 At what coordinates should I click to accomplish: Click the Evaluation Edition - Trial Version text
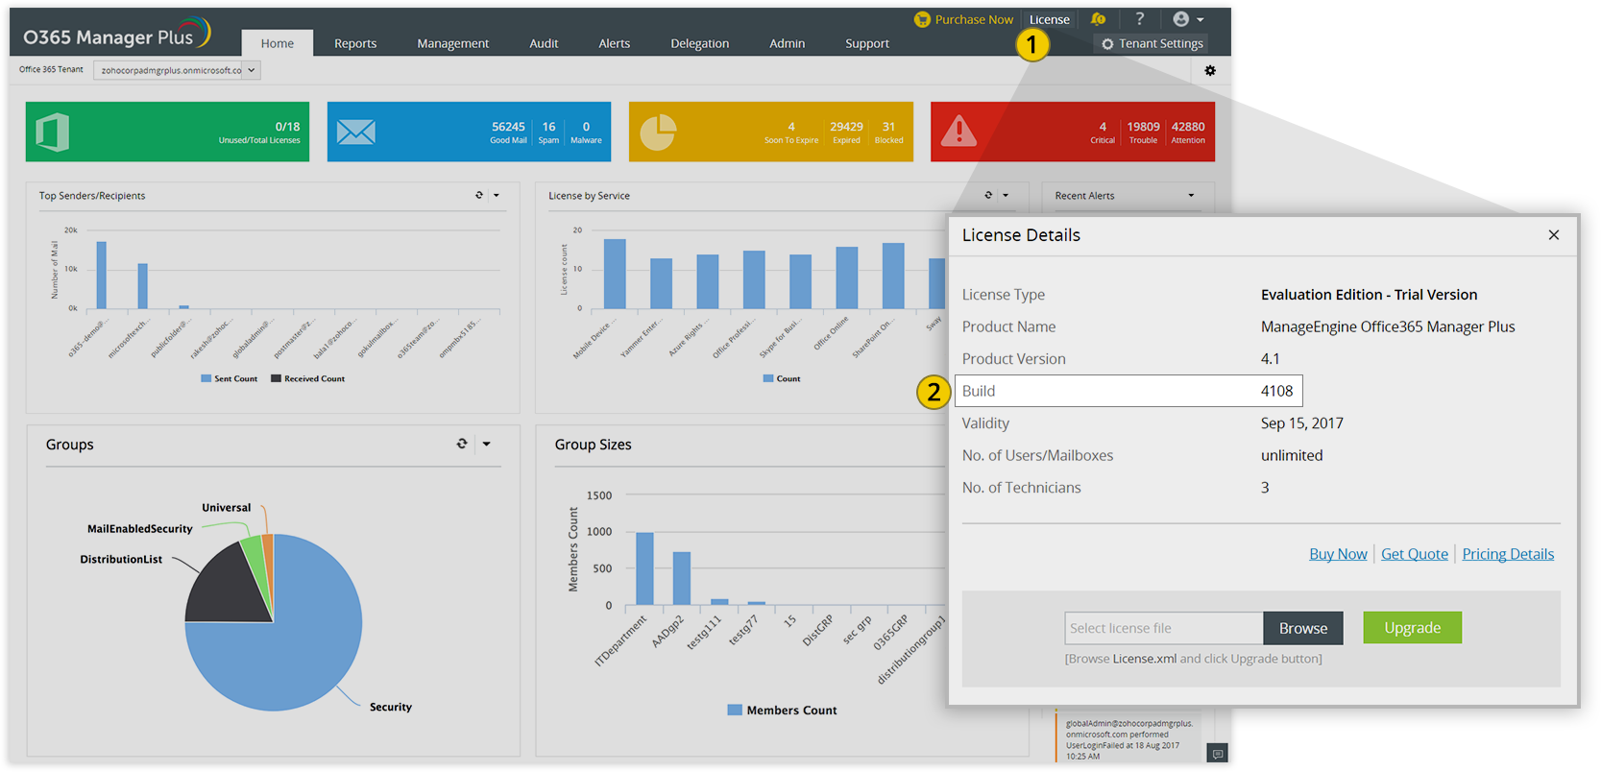1369,295
